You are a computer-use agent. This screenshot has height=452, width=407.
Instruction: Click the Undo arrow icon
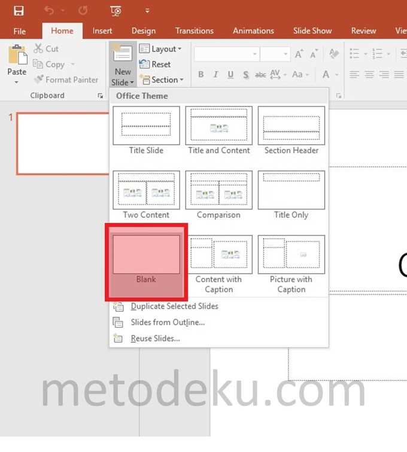(49, 11)
